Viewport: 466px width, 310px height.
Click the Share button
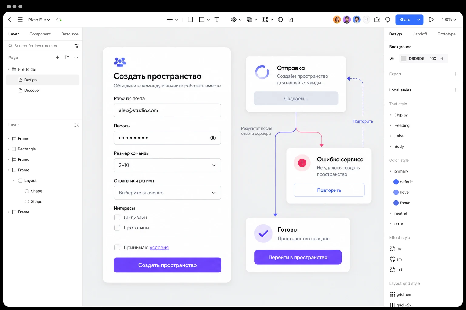click(405, 20)
